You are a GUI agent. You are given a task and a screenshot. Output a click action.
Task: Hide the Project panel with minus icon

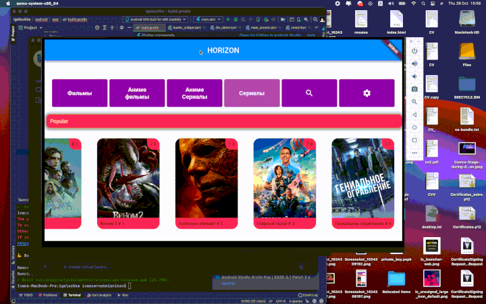[x=129, y=28]
